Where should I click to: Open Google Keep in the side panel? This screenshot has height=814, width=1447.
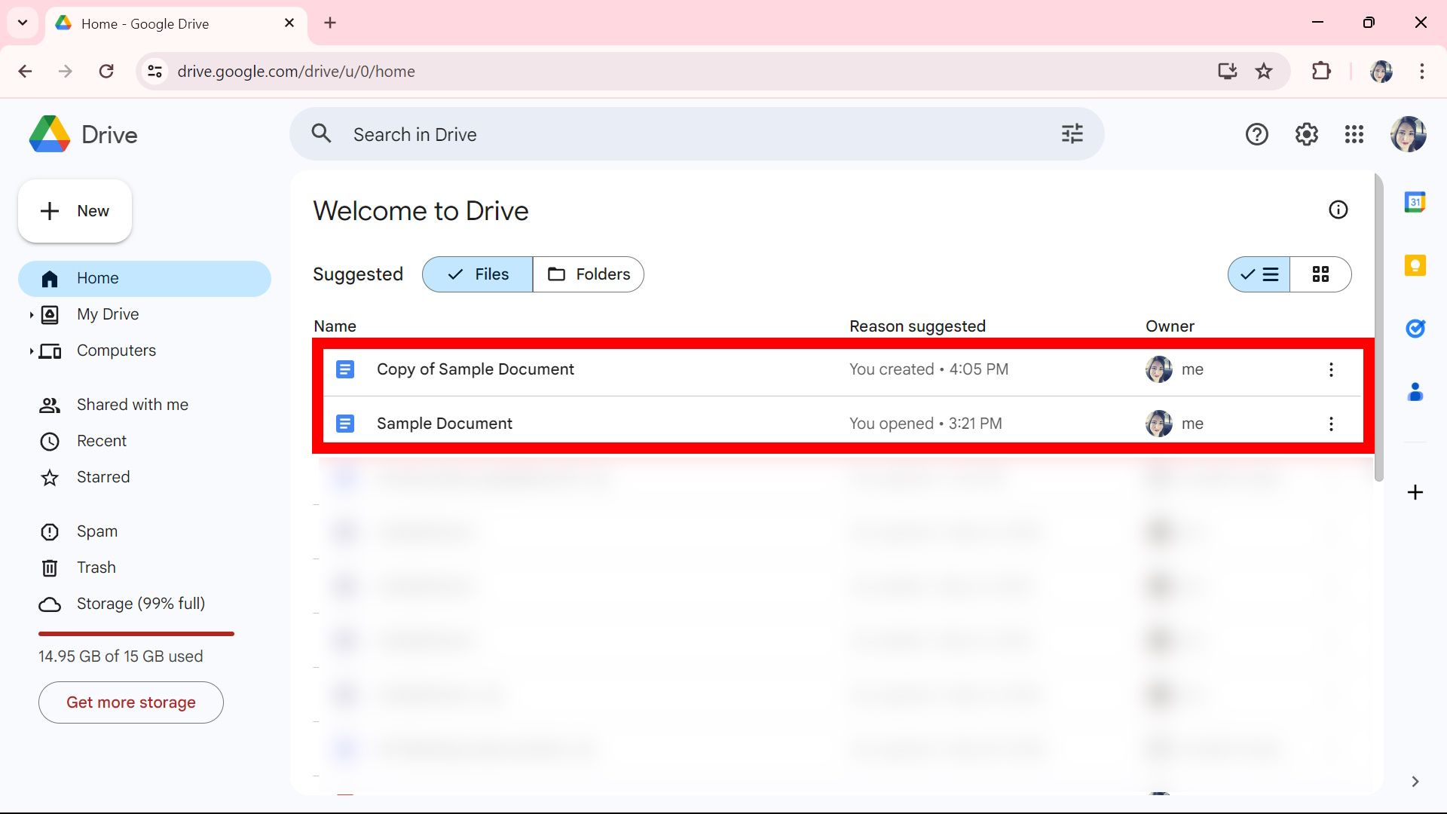click(x=1416, y=265)
